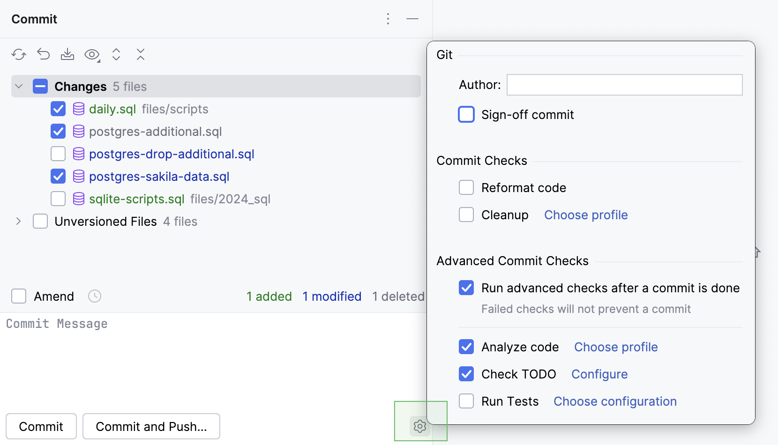The image size is (778, 445).
Task: Uncheck postgres-sakila-data.sql
Action: click(x=58, y=176)
